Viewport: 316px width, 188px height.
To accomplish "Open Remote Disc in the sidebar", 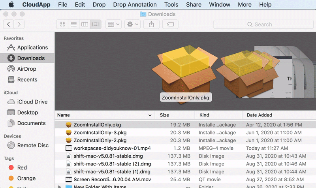I will pyautogui.click(x=27, y=145).
